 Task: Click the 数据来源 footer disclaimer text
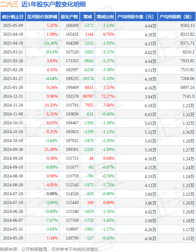(49, 249)
